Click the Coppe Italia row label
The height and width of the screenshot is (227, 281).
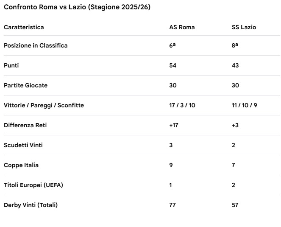pyautogui.click(x=21, y=165)
